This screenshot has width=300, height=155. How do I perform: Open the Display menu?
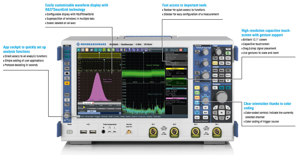pyautogui.click(x=149, y=117)
